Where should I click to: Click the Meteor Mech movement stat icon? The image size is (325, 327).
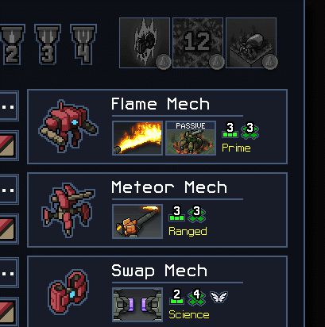(196, 214)
